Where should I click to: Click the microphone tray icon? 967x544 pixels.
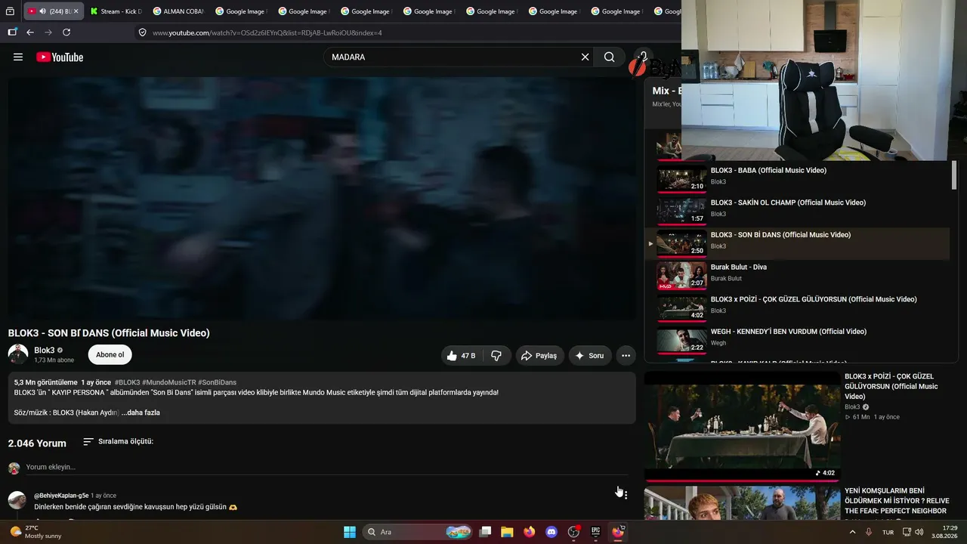[869, 532]
